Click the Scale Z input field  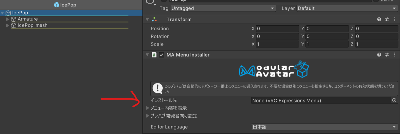point(376,44)
